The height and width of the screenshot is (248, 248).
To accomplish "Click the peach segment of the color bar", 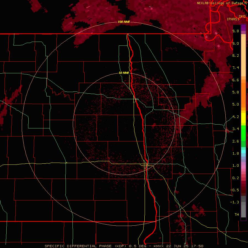I will (x=243, y=56).
